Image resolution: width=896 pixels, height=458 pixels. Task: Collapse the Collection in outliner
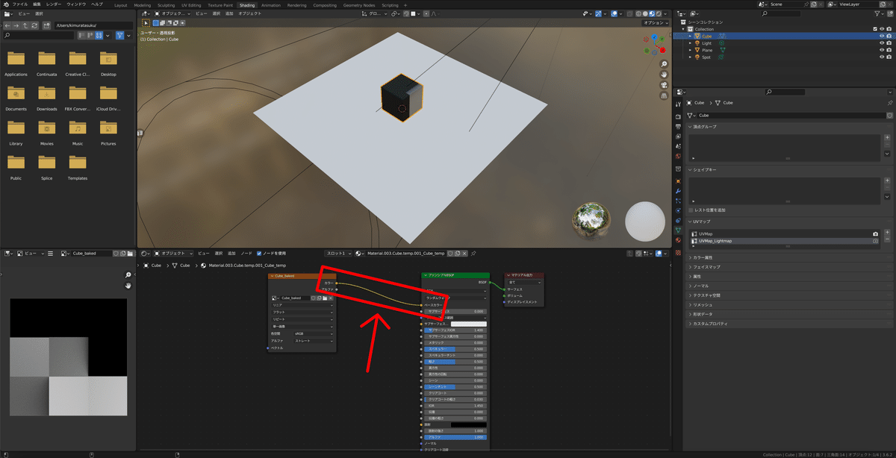pyautogui.click(x=683, y=29)
